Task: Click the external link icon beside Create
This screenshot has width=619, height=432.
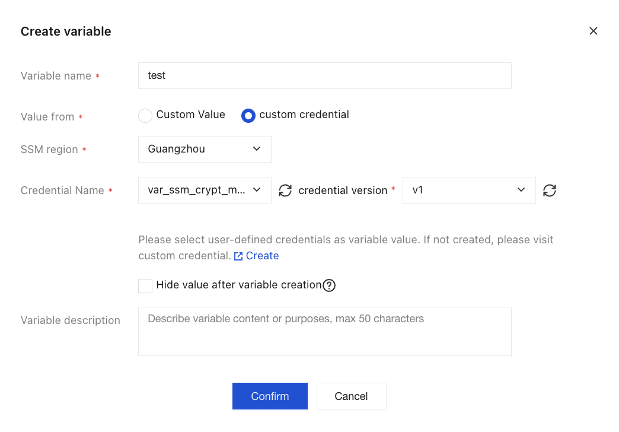Action: pyautogui.click(x=238, y=256)
